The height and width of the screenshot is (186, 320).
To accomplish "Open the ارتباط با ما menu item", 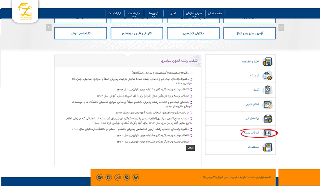I will (115, 14).
